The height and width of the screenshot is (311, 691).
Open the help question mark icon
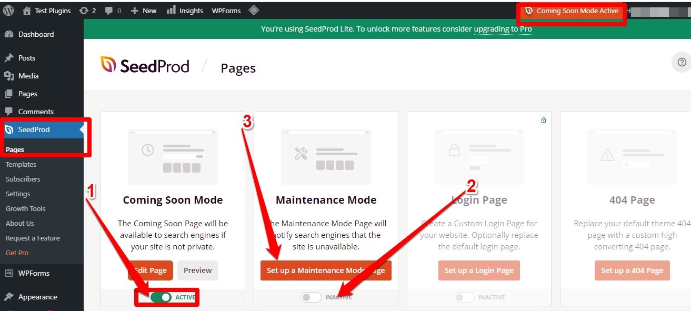pos(682,63)
